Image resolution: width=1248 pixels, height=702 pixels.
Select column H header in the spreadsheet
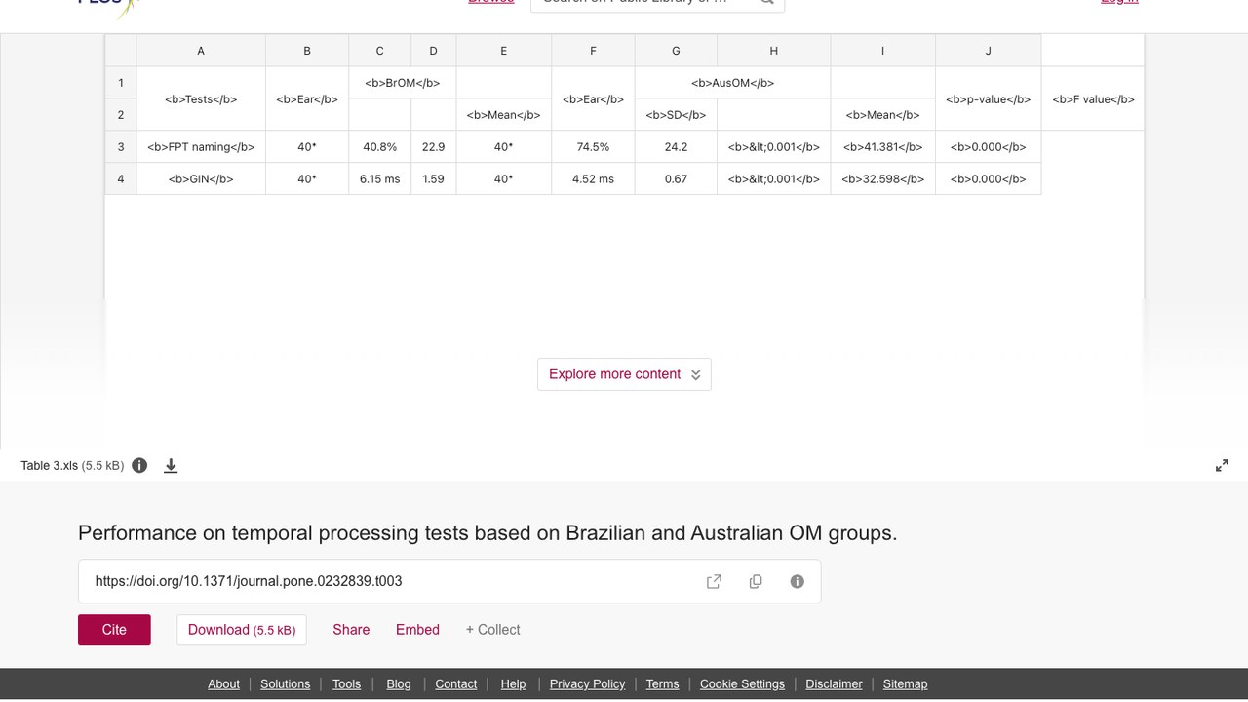pyautogui.click(x=773, y=51)
